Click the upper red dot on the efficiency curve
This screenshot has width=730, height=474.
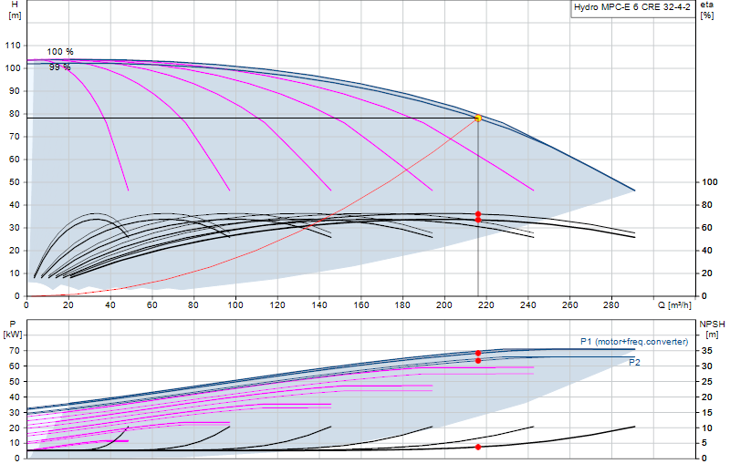pyautogui.click(x=478, y=214)
